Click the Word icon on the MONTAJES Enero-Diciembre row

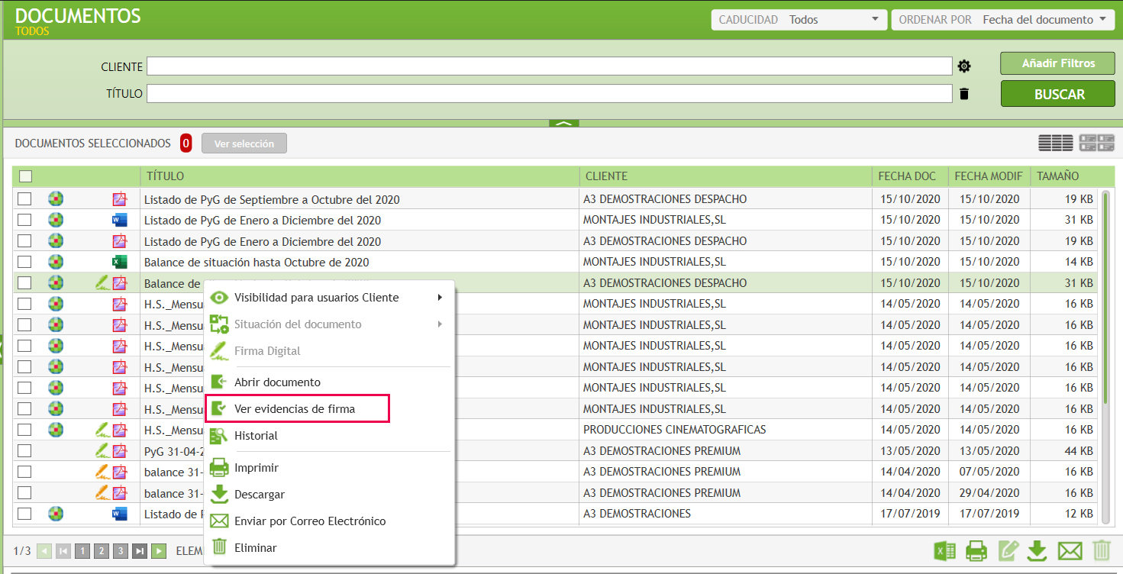119,221
